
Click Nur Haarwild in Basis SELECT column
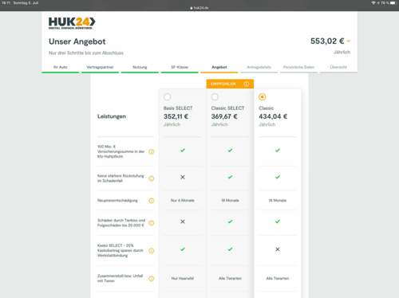(x=183, y=278)
